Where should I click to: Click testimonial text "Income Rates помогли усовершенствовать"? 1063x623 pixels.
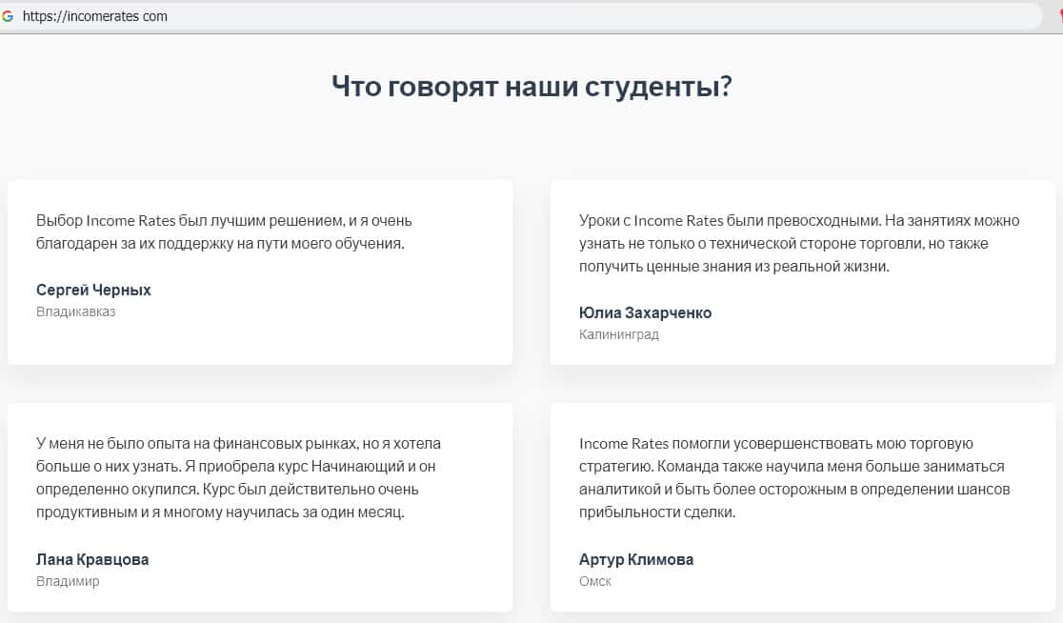point(793,477)
